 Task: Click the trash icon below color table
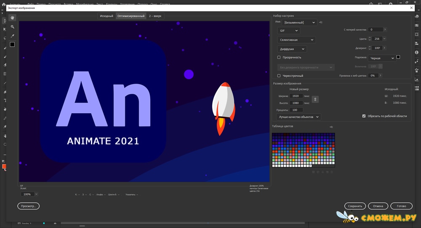pos(332,172)
